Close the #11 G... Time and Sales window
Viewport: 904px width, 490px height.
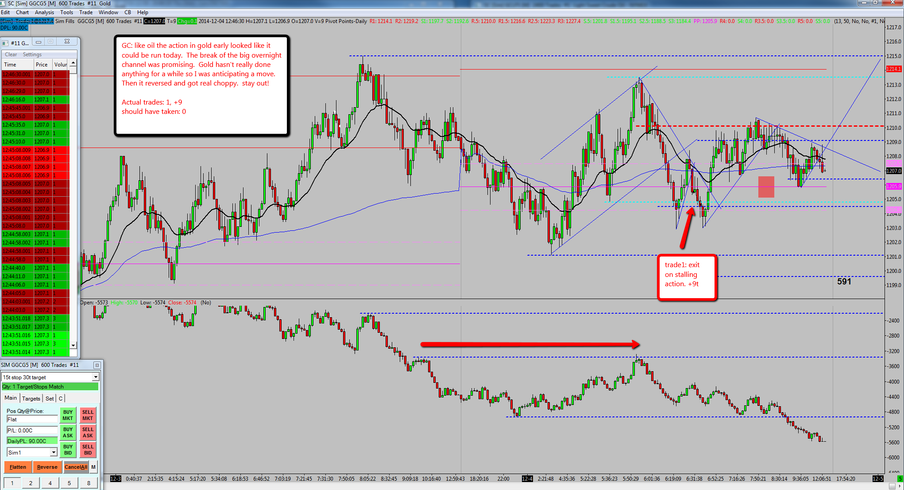67,42
